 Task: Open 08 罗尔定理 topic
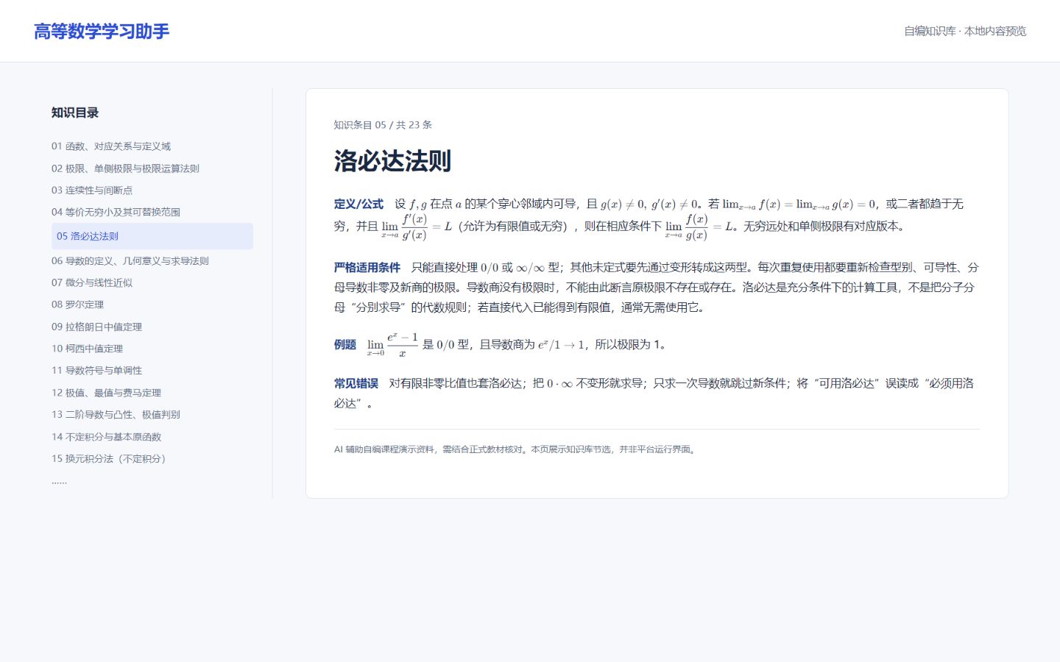pyautogui.click(x=77, y=305)
